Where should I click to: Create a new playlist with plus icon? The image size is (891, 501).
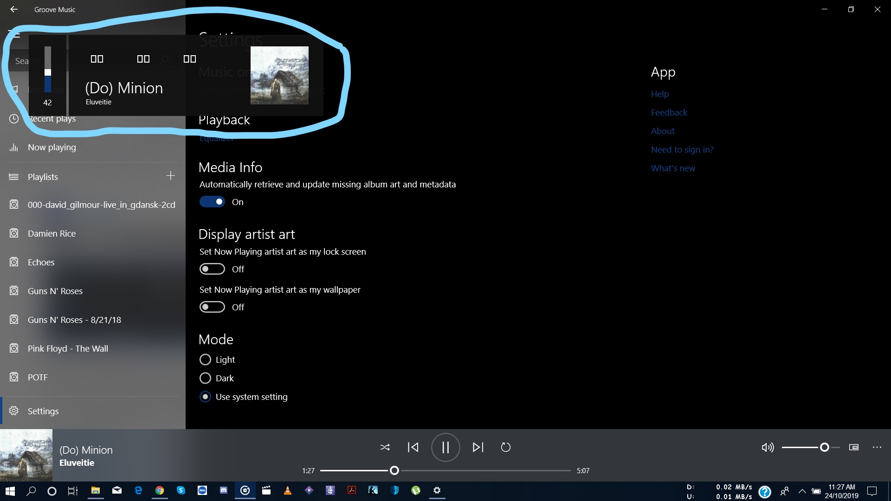tap(170, 176)
